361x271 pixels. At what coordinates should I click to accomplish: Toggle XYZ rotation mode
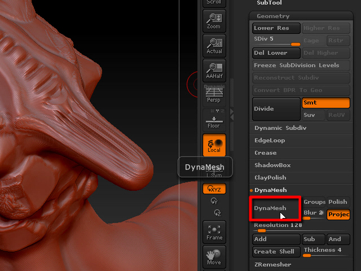click(214, 189)
